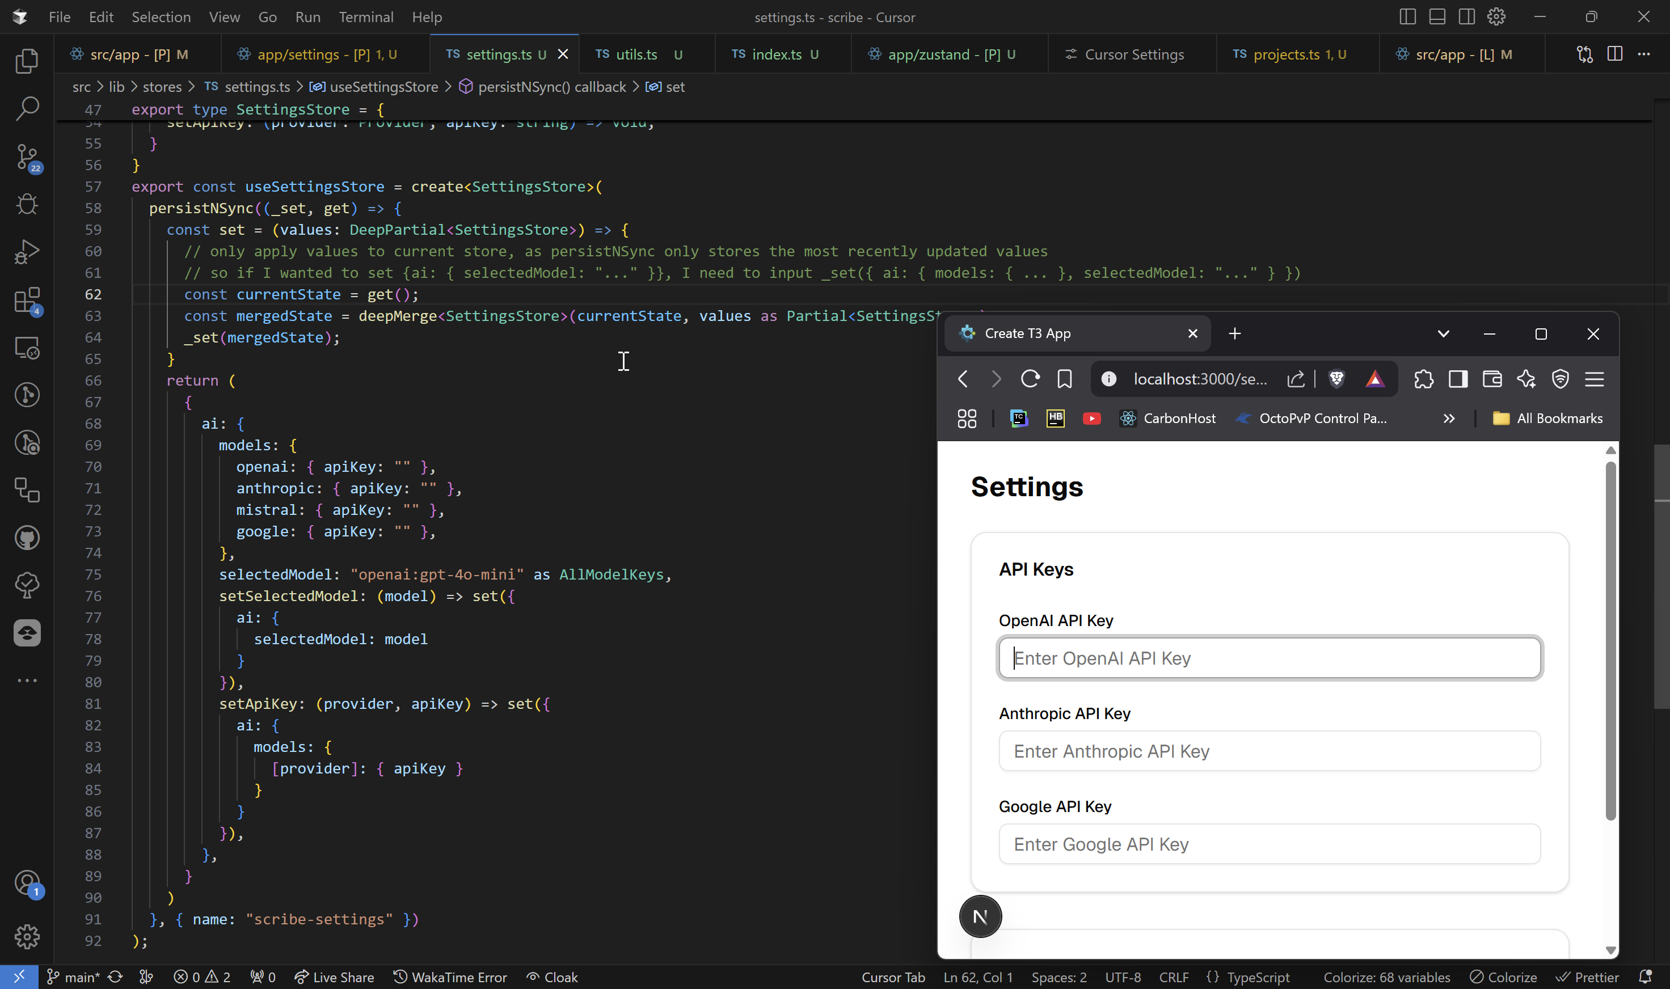Open the remote window indicator in the status bar
This screenshot has height=989, width=1670.
coord(19,977)
